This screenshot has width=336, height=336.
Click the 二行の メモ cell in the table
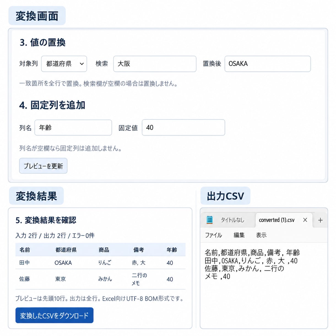pos(139,279)
